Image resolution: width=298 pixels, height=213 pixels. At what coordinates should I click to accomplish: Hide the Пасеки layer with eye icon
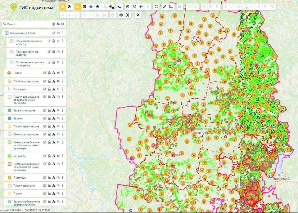click(x=58, y=73)
